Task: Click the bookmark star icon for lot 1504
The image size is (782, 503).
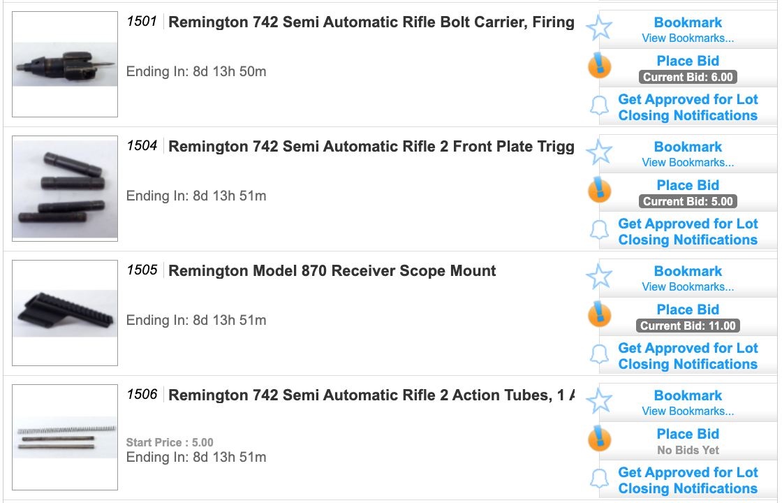Action: [x=599, y=153]
